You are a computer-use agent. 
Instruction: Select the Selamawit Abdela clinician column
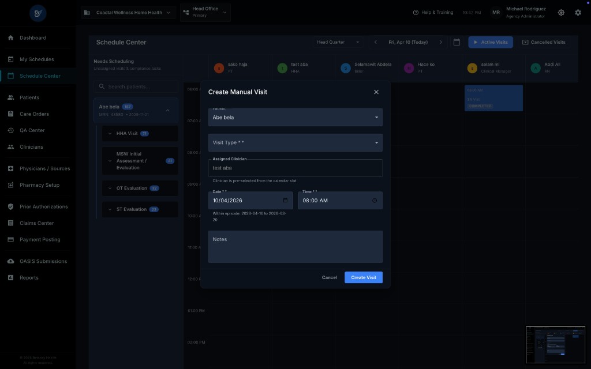[366, 68]
